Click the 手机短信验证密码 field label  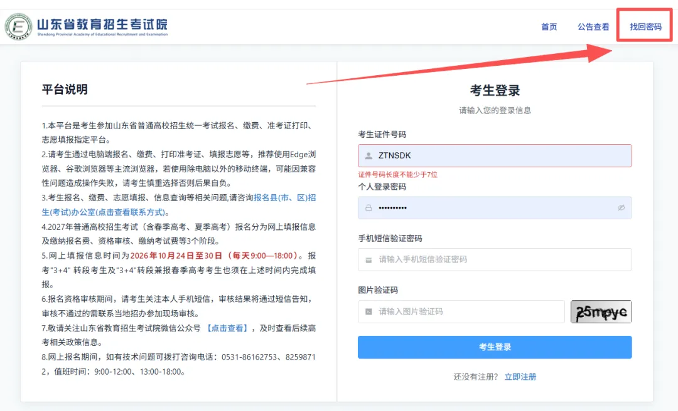[390, 238]
